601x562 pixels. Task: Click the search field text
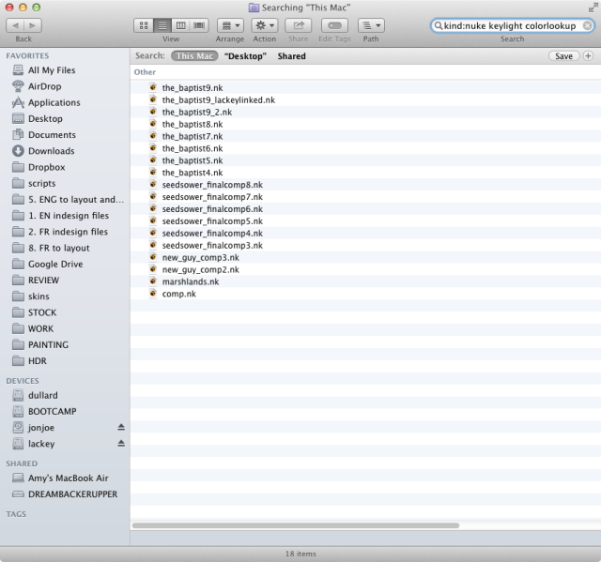[x=510, y=25]
